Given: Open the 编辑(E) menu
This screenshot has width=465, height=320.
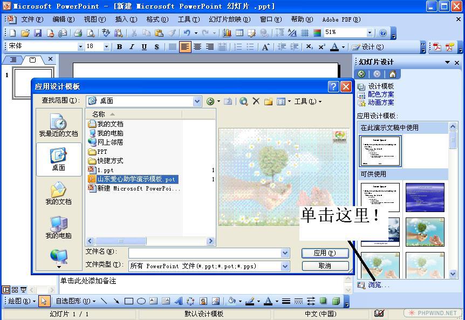Looking at the screenshot, I should 64,19.
